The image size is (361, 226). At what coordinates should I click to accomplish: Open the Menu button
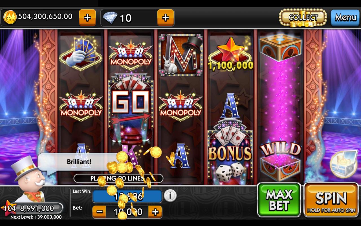click(x=345, y=18)
